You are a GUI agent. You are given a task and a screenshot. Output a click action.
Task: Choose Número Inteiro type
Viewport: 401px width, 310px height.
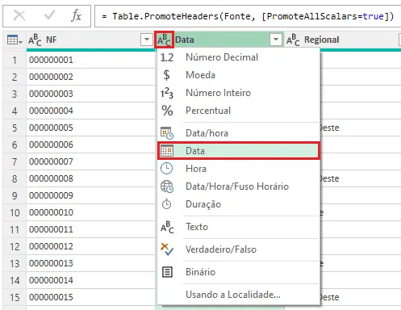pos(239,93)
